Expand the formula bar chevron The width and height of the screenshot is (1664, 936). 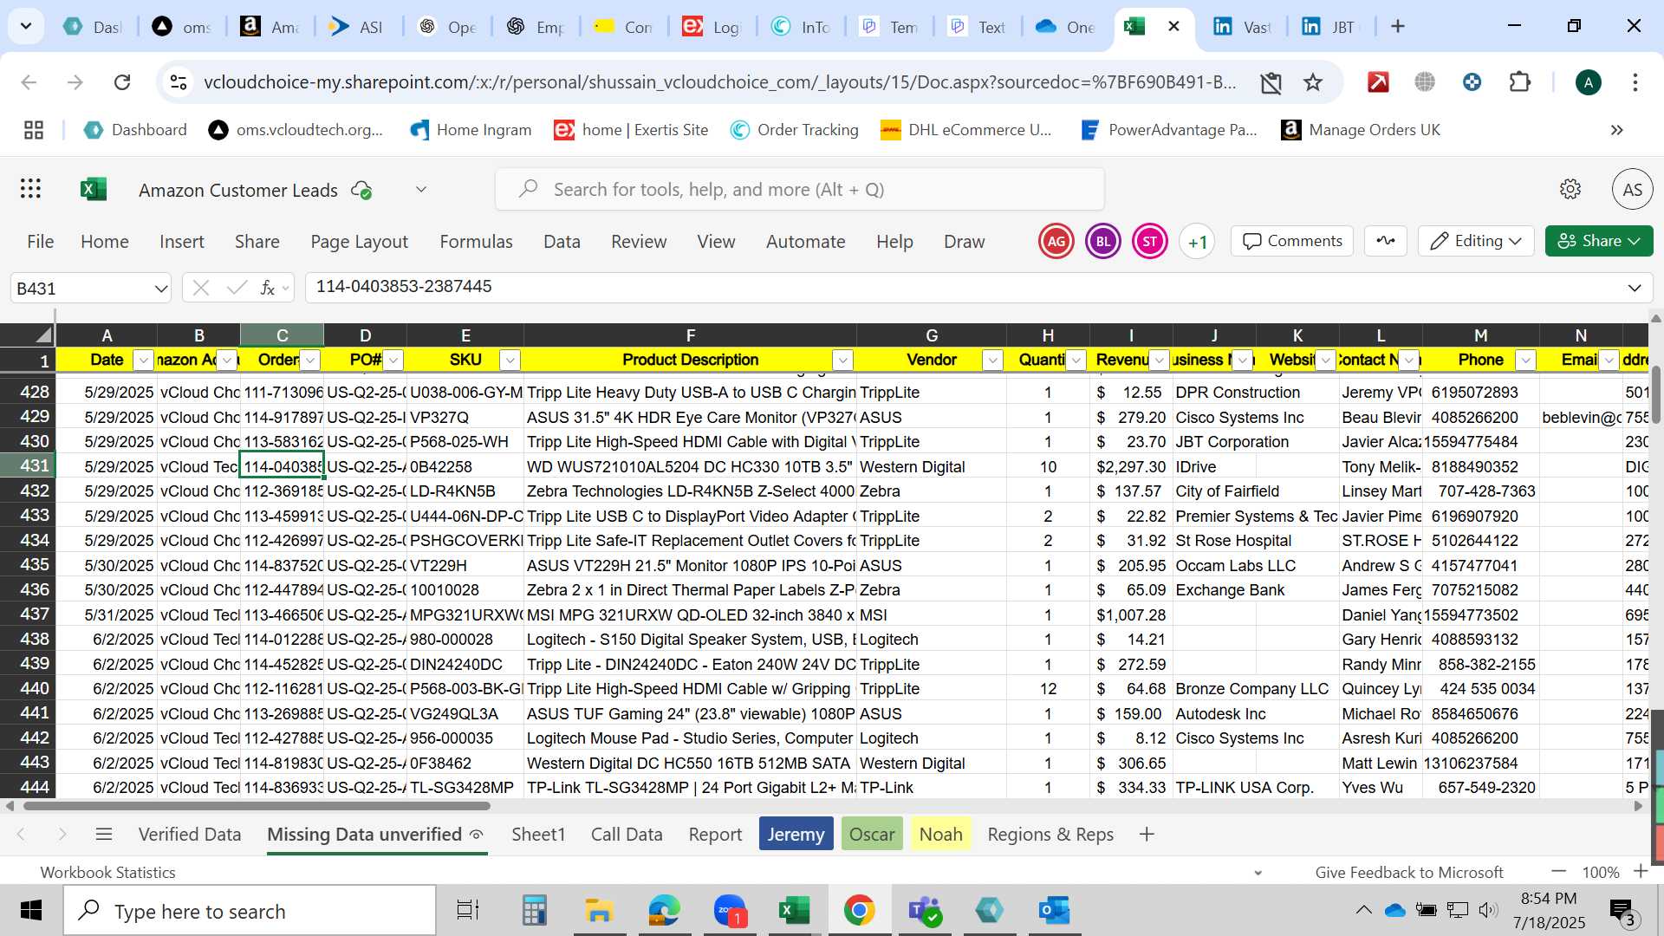(1635, 288)
